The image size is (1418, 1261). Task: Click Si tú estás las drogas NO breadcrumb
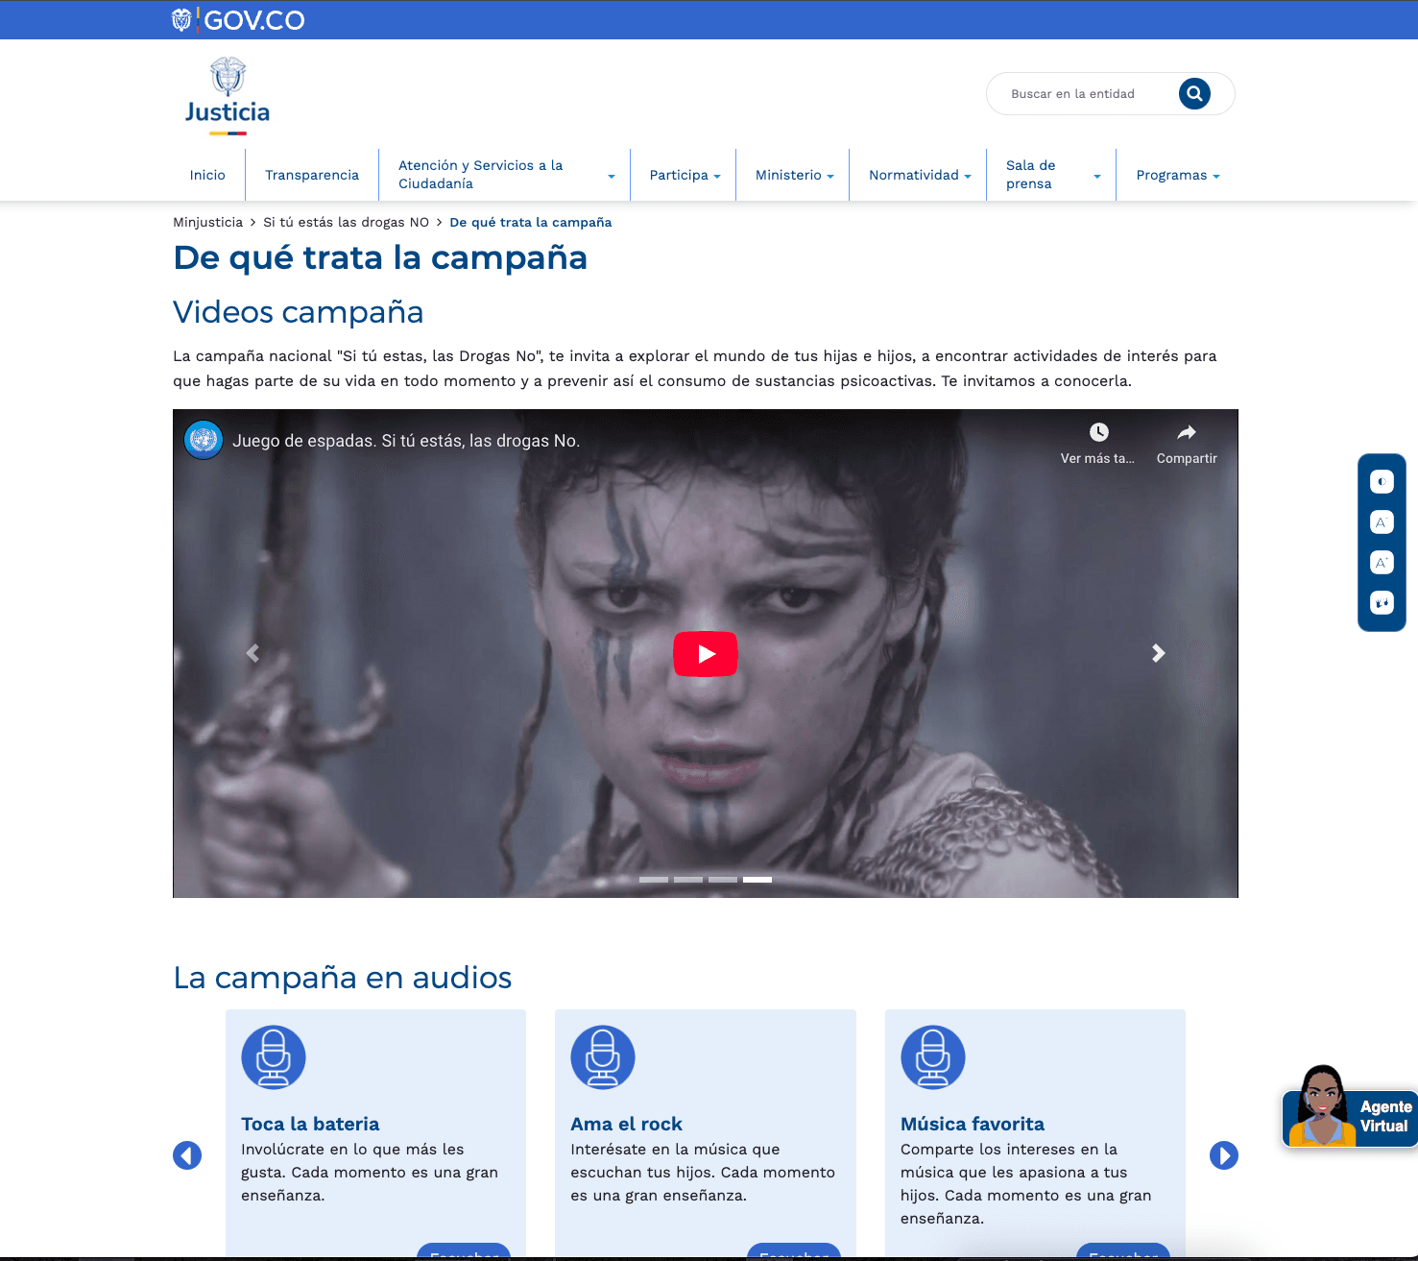tap(346, 222)
